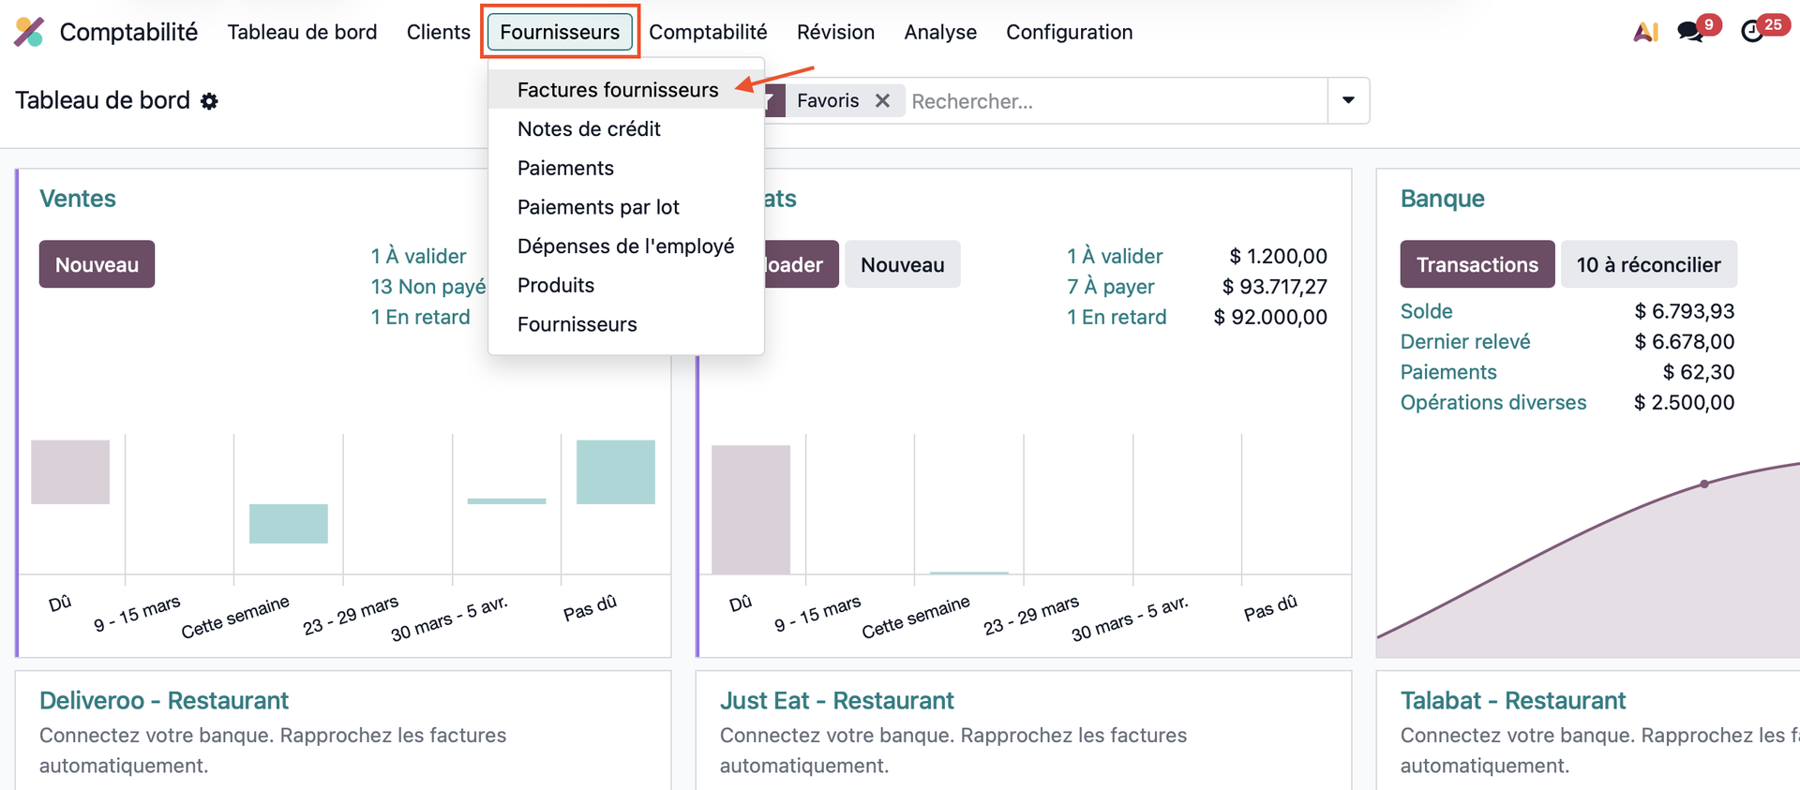The width and height of the screenshot is (1800, 790).
Task: Click the 10 à réconcilier button
Action: click(x=1648, y=265)
